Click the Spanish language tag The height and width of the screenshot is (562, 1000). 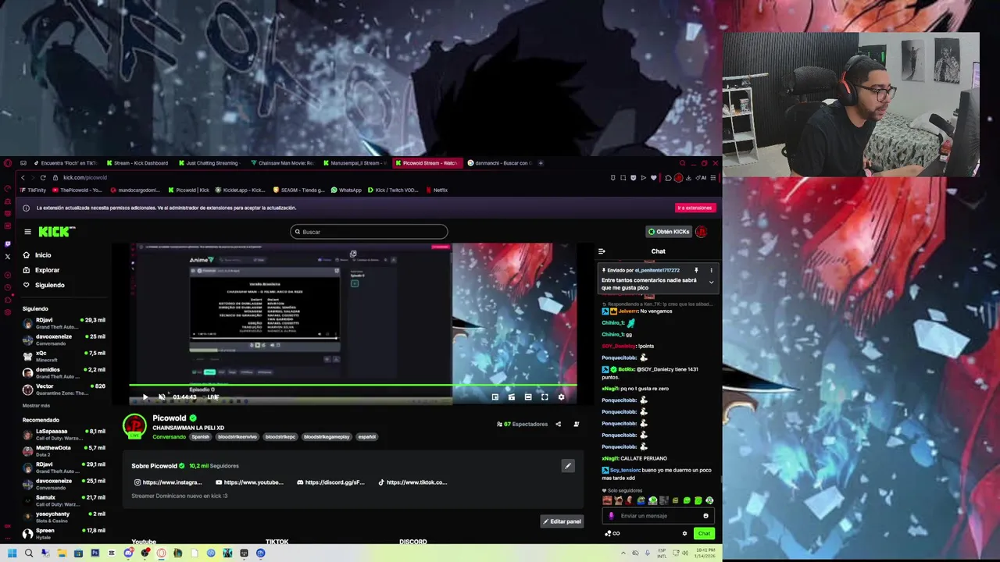(x=201, y=437)
